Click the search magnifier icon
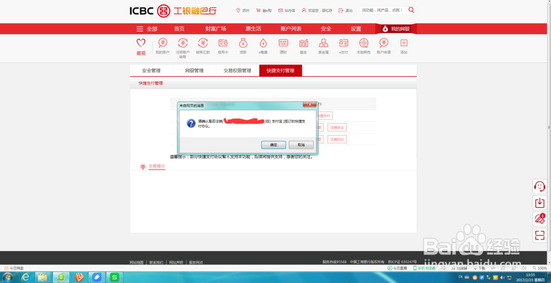The width and height of the screenshot is (551, 283). (411, 10)
